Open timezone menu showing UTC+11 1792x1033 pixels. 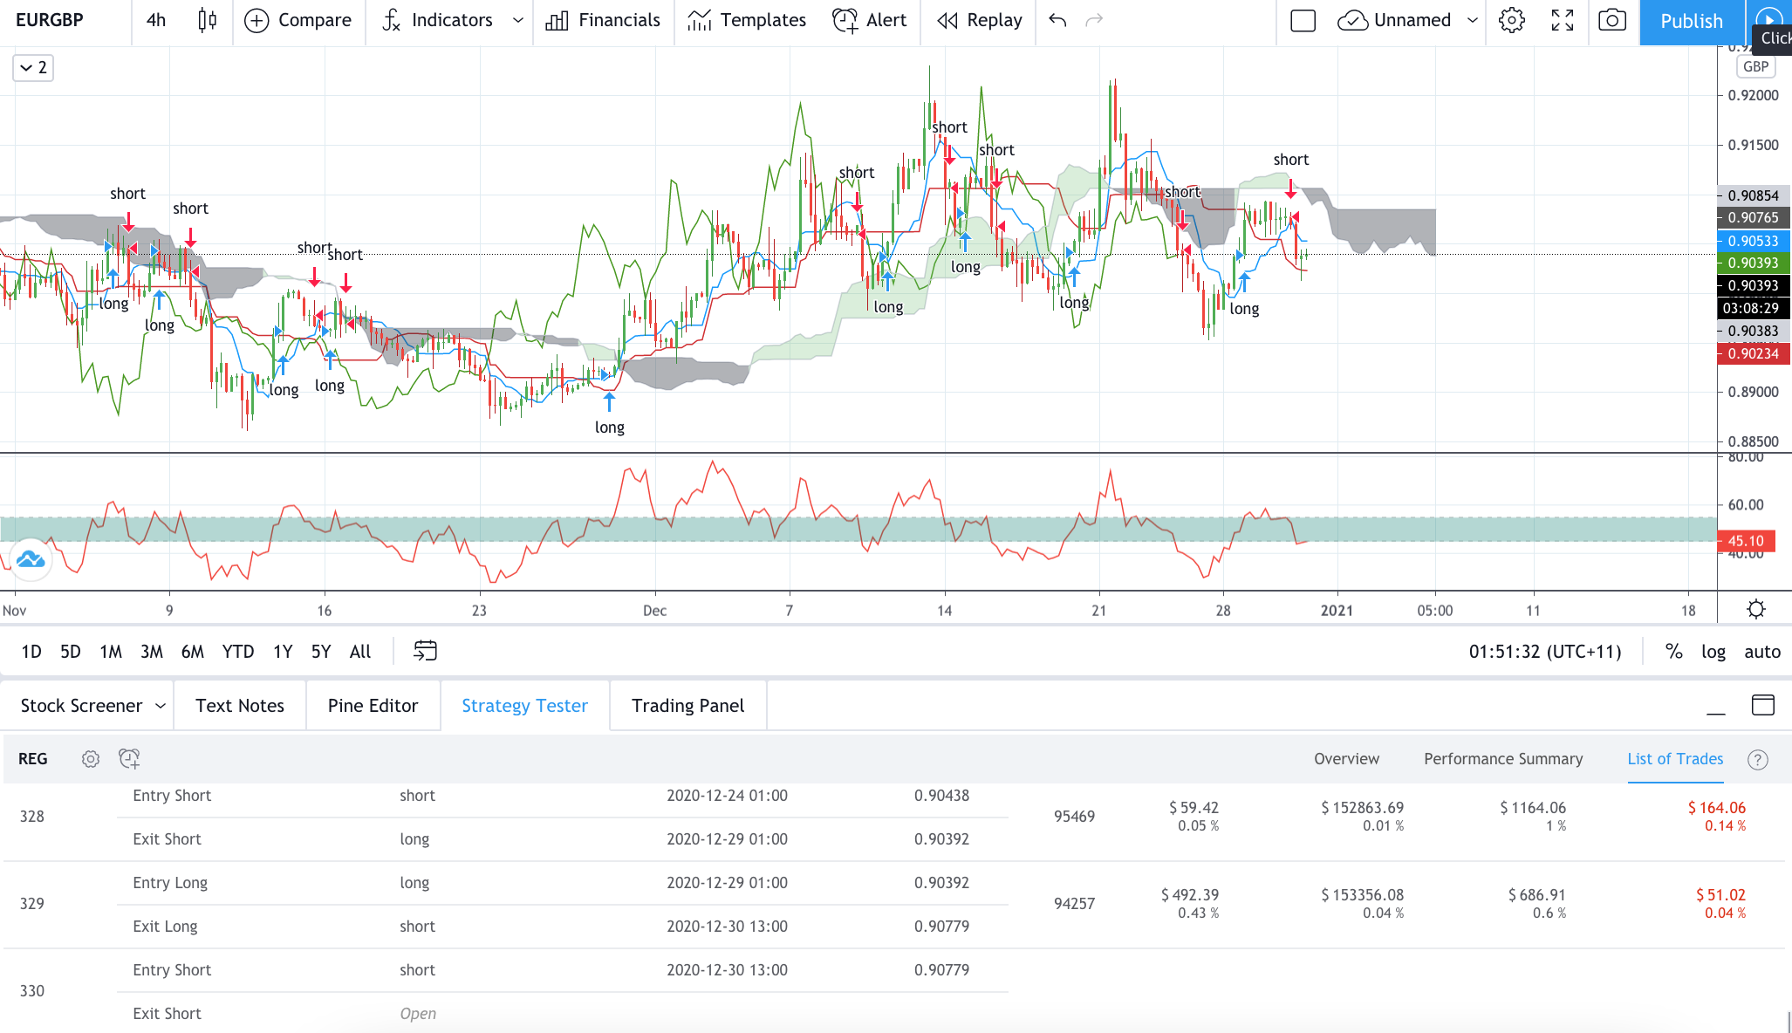click(1545, 652)
